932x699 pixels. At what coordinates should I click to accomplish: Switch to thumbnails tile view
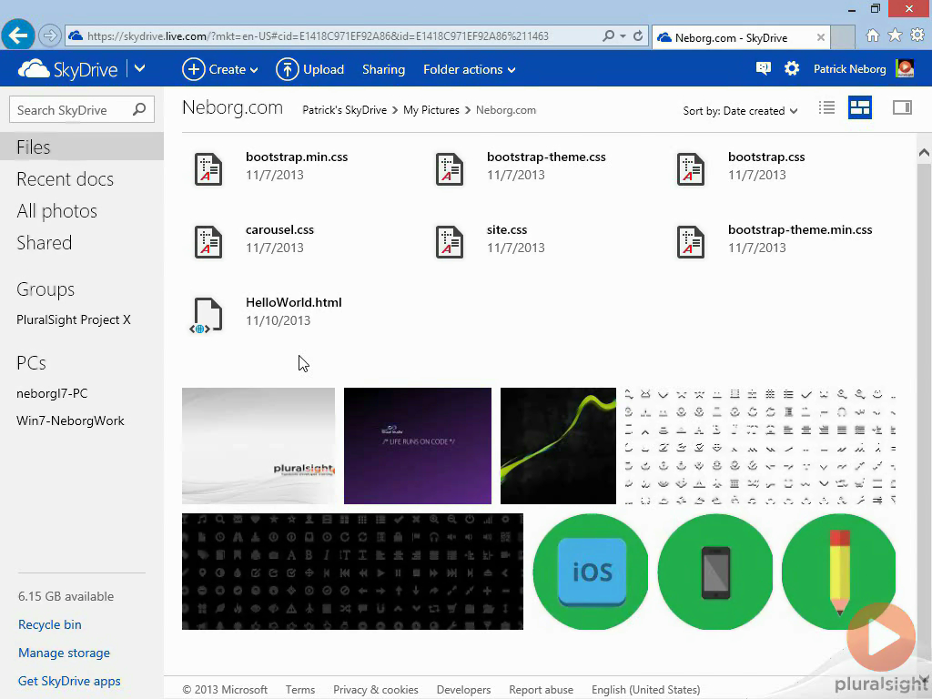pos(859,107)
